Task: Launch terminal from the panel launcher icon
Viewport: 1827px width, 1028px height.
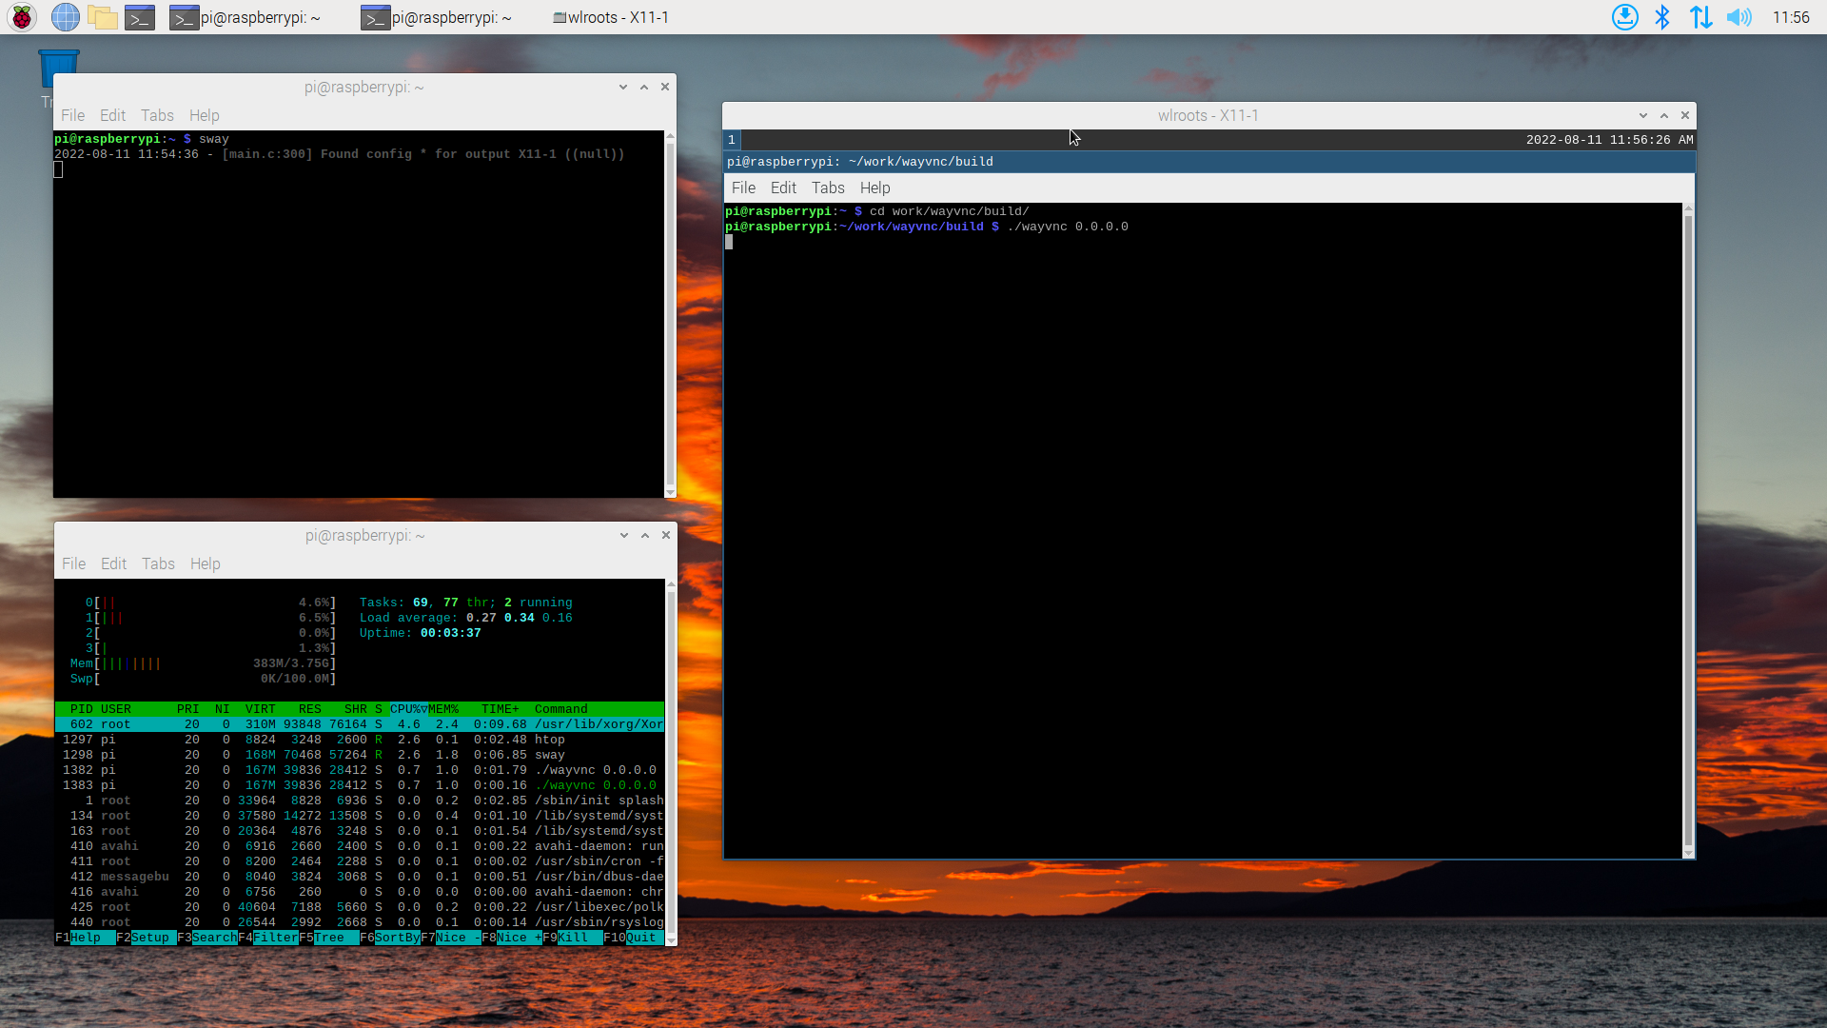Action: coord(140,17)
